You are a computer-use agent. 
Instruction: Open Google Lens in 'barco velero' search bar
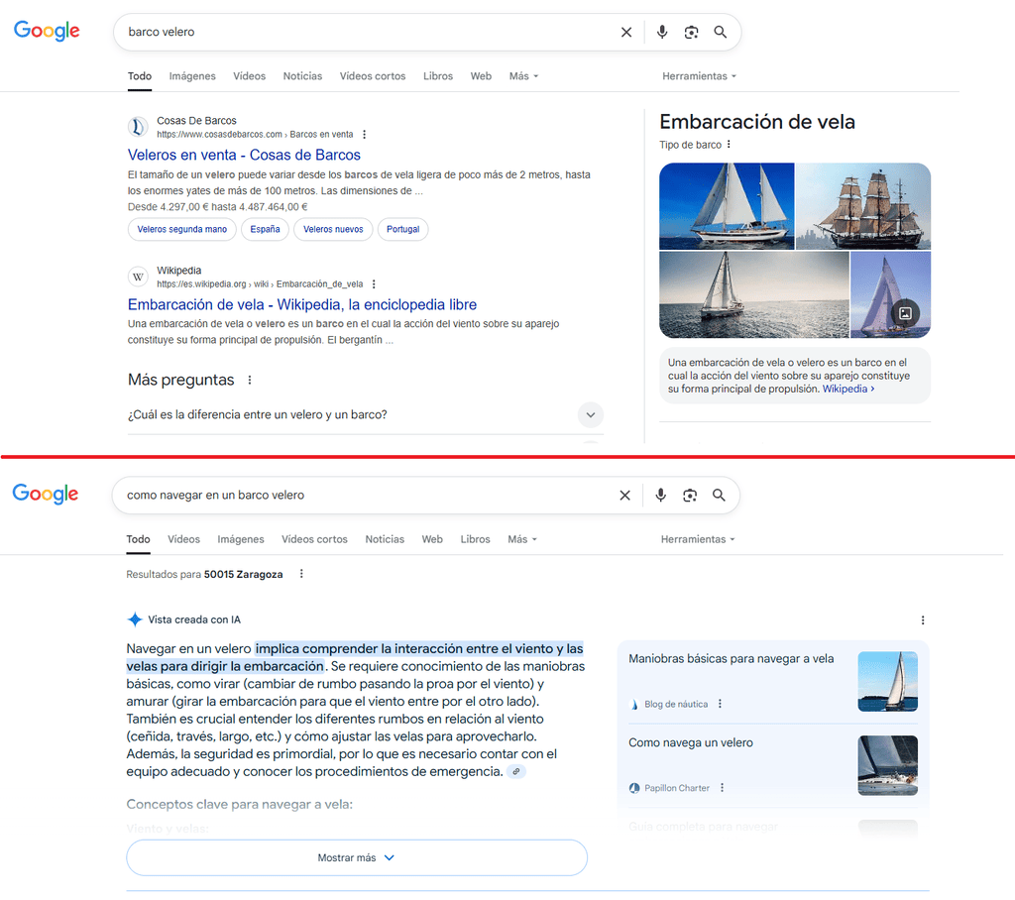pyautogui.click(x=691, y=33)
